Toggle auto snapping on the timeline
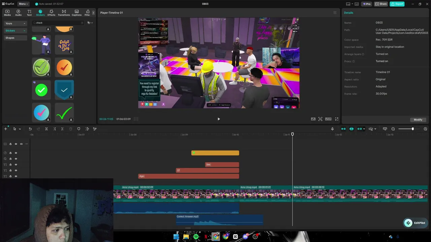This screenshot has height=242, width=431. pos(351,129)
